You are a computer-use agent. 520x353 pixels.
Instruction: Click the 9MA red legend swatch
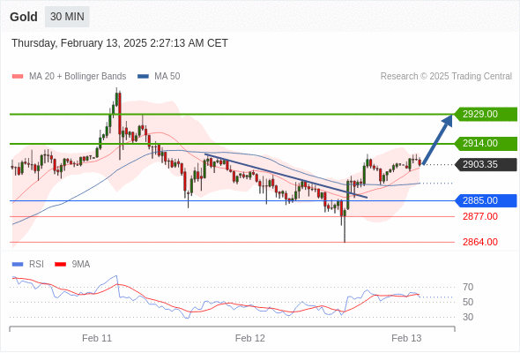[x=60, y=265]
